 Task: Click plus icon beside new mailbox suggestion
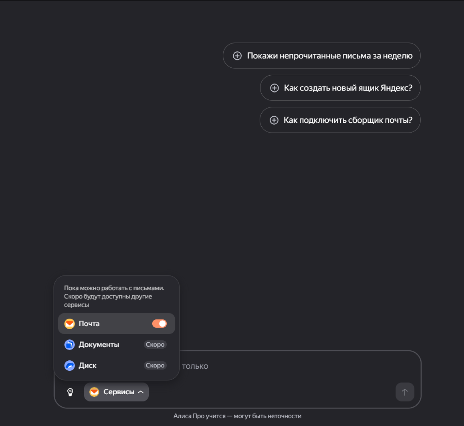(274, 88)
